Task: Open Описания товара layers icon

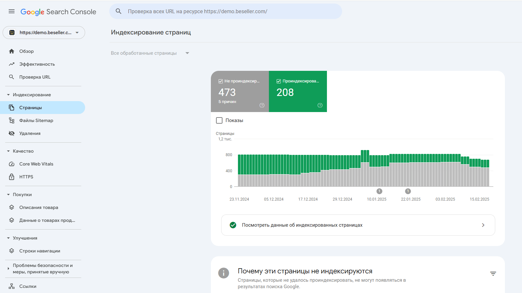Action: 12,207
